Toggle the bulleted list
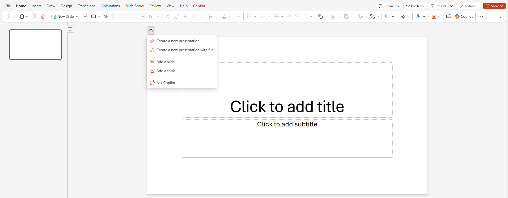 click(249, 16)
